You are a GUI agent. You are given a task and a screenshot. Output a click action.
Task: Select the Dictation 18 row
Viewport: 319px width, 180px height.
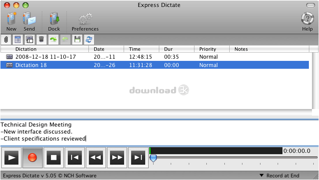[x=154, y=65]
